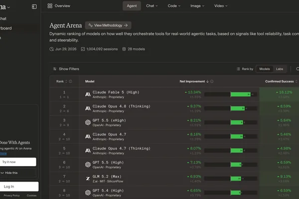Click the Show Filters sliders icon
Image resolution: width=299 pixels, height=199 pixels.
click(55, 69)
